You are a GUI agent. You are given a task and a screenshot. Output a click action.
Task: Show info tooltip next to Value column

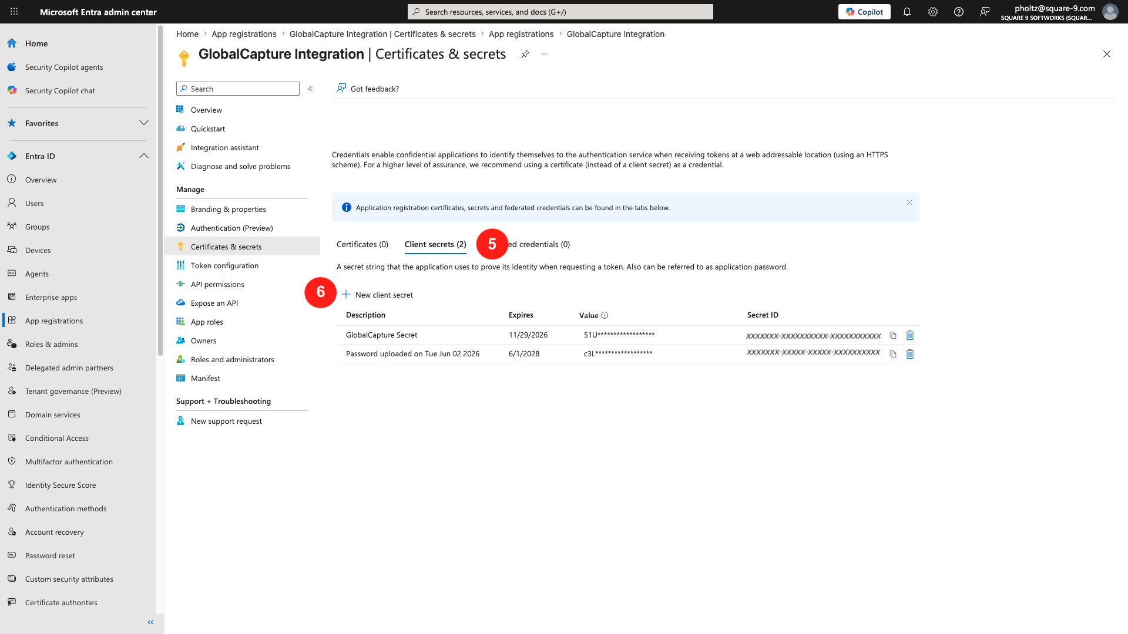click(605, 315)
